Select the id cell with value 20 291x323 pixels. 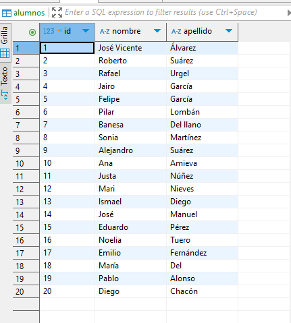click(68, 291)
